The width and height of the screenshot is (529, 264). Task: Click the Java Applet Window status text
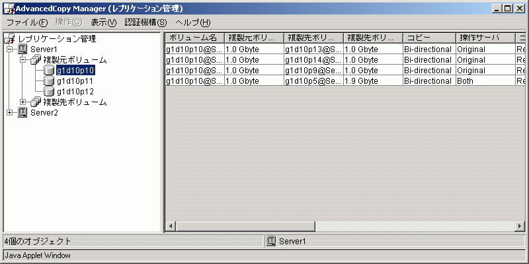pos(38,255)
